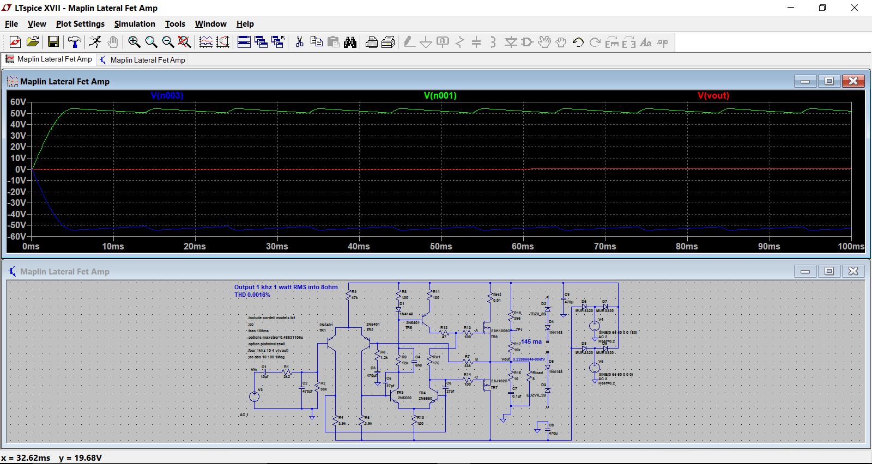The height and width of the screenshot is (464, 872).
Task: Open Control Panel hammer icon
Action: (75, 42)
